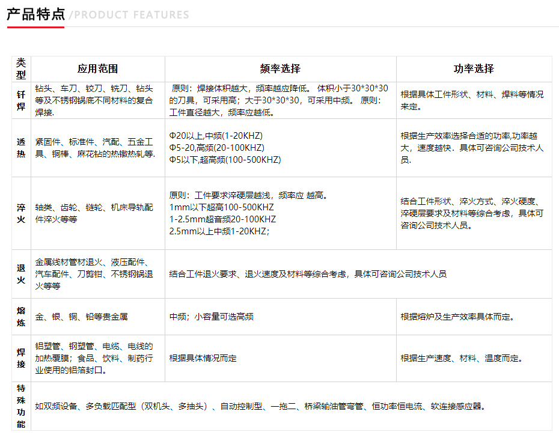Screen dimensions: 559x441
Task: Click the 如双频设备 special functions description
Action: click(260, 406)
